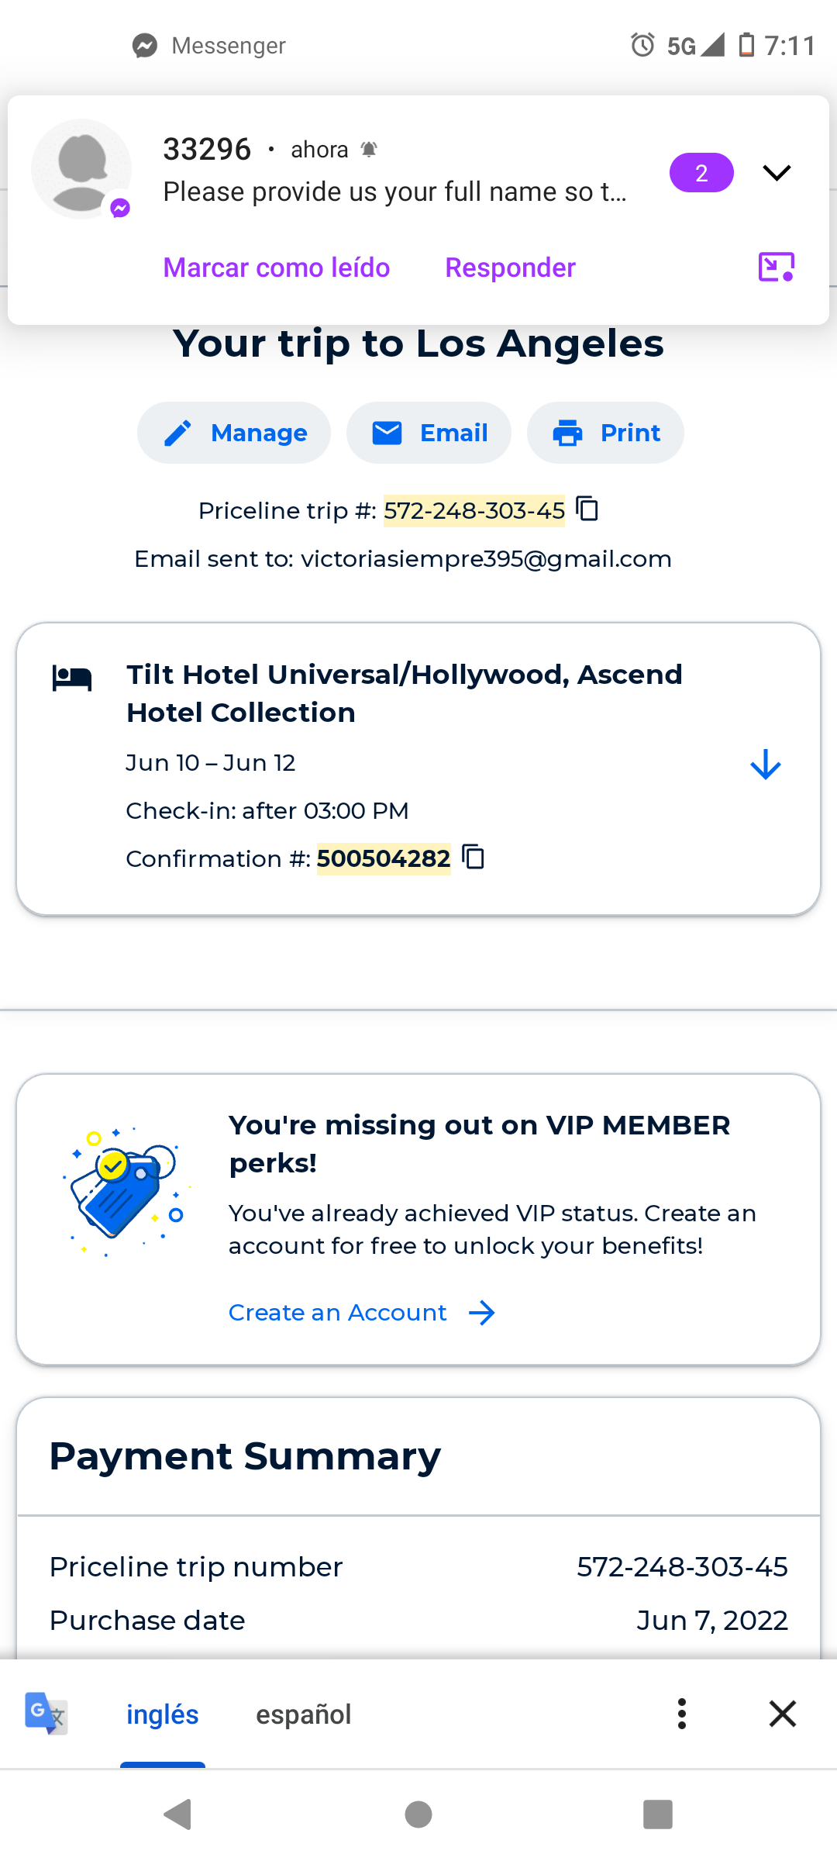Close the translation bar

(783, 1714)
